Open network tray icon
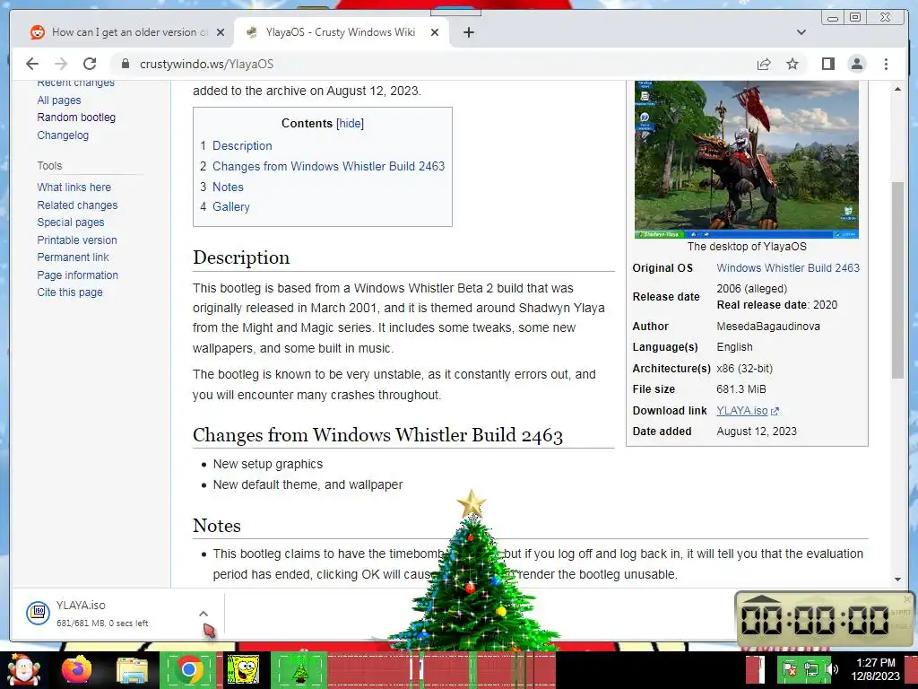Viewport: 918px width, 689px height. [x=810, y=669]
